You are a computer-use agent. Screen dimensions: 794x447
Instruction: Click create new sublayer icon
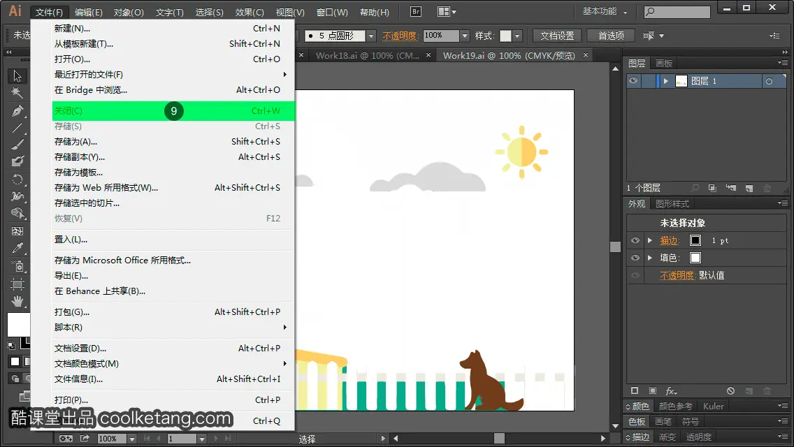coord(730,189)
